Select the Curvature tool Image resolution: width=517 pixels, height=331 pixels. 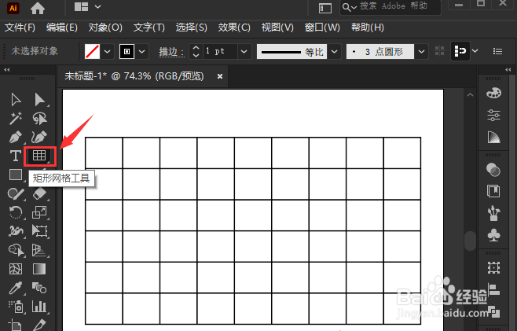click(x=39, y=137)
